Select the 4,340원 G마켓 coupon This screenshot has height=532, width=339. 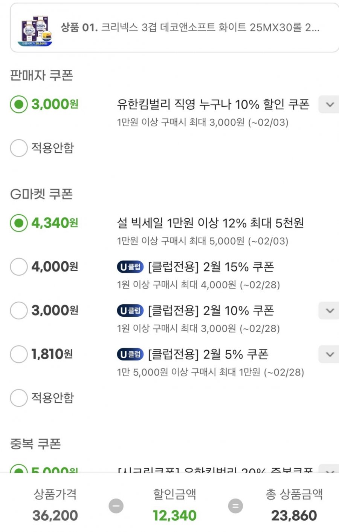(19, 223)
